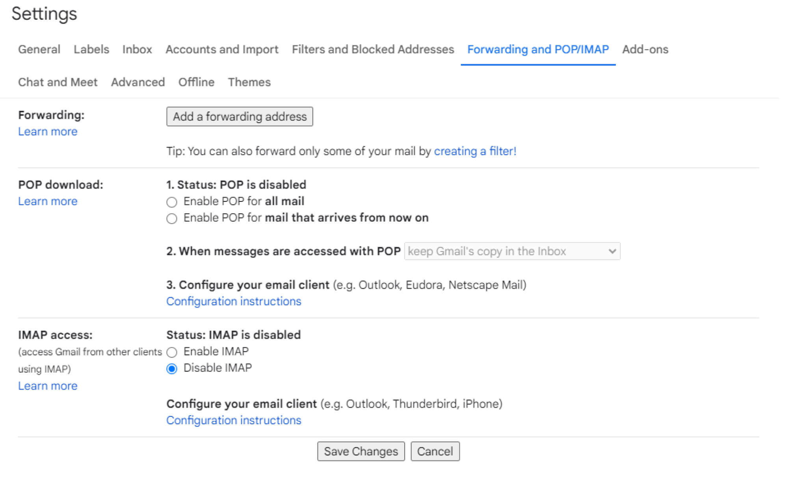Screen dimensions: 788x496
Task: Select the Disable IMAP option
Action: (x=172, y=369)
